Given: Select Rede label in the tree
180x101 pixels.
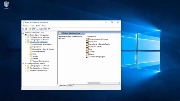Looking at the screenshot, I should point(34,54).
